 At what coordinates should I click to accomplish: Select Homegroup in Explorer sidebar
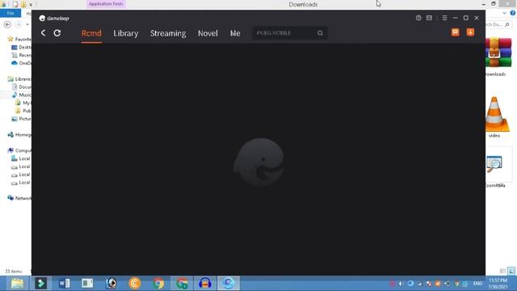coord(19,135)
